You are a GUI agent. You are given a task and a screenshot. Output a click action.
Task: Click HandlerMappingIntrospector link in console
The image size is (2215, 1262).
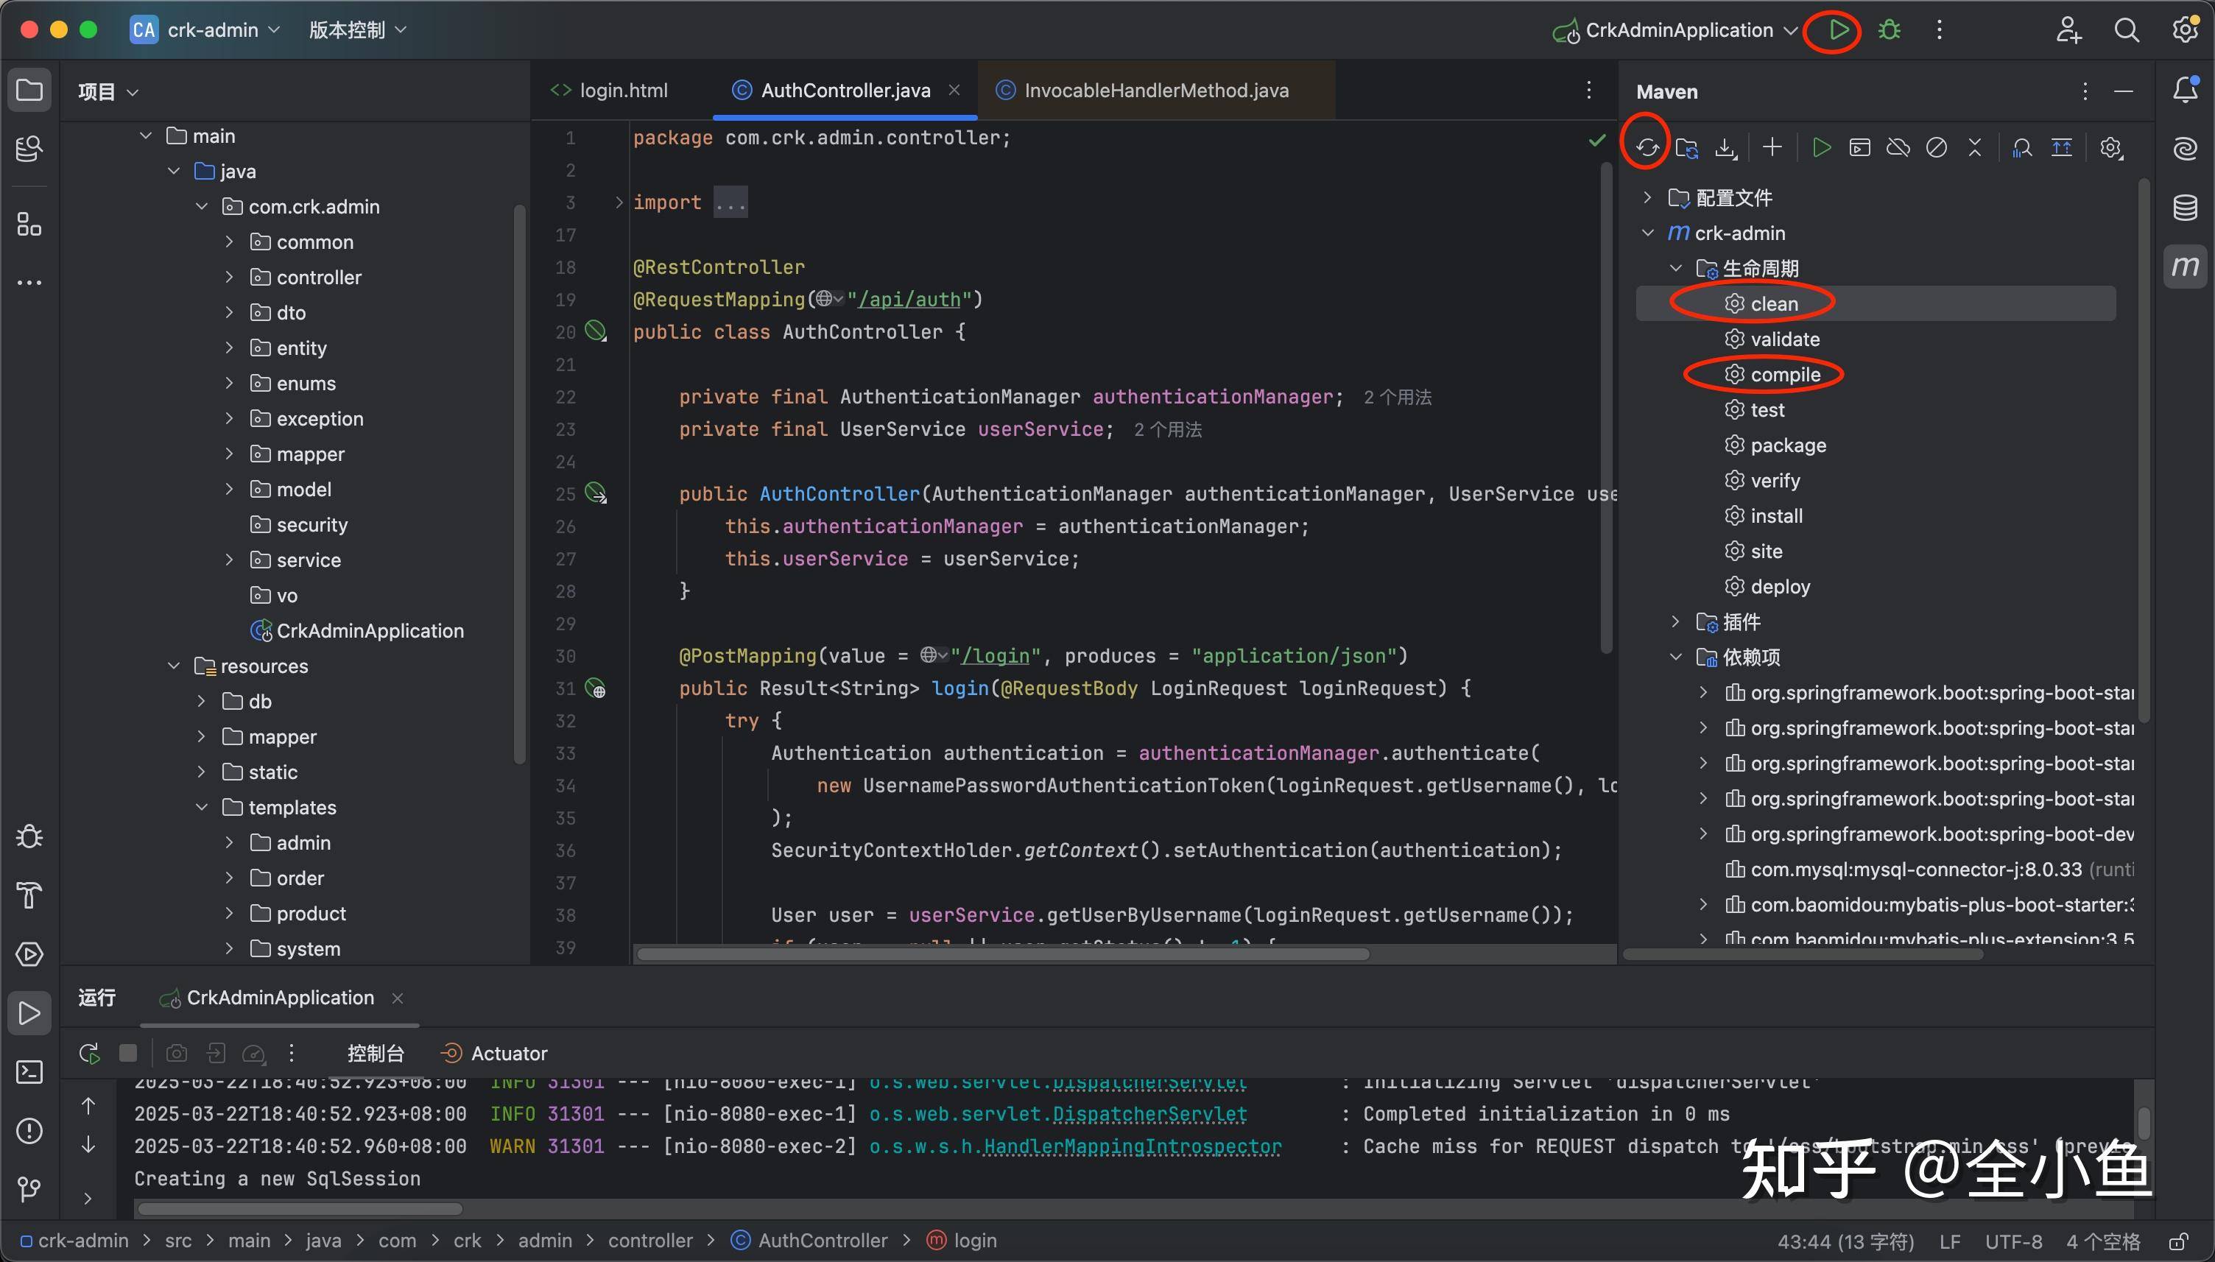[1133, 1146]
